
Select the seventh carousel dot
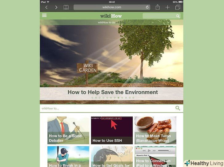114,98
